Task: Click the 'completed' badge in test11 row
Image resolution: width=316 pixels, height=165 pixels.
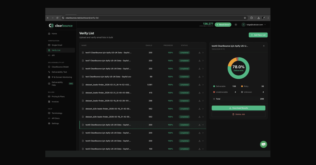Action: pos(184,53)
